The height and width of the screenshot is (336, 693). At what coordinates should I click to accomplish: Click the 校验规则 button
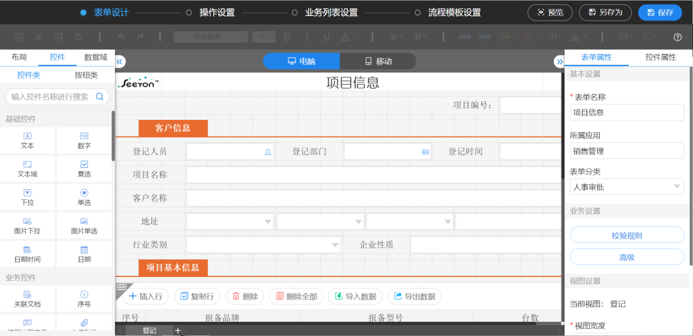(627, 235)
